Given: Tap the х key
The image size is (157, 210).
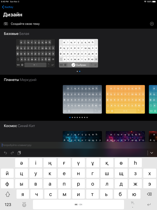Looking at the screenshot, I should click(150, 173).
